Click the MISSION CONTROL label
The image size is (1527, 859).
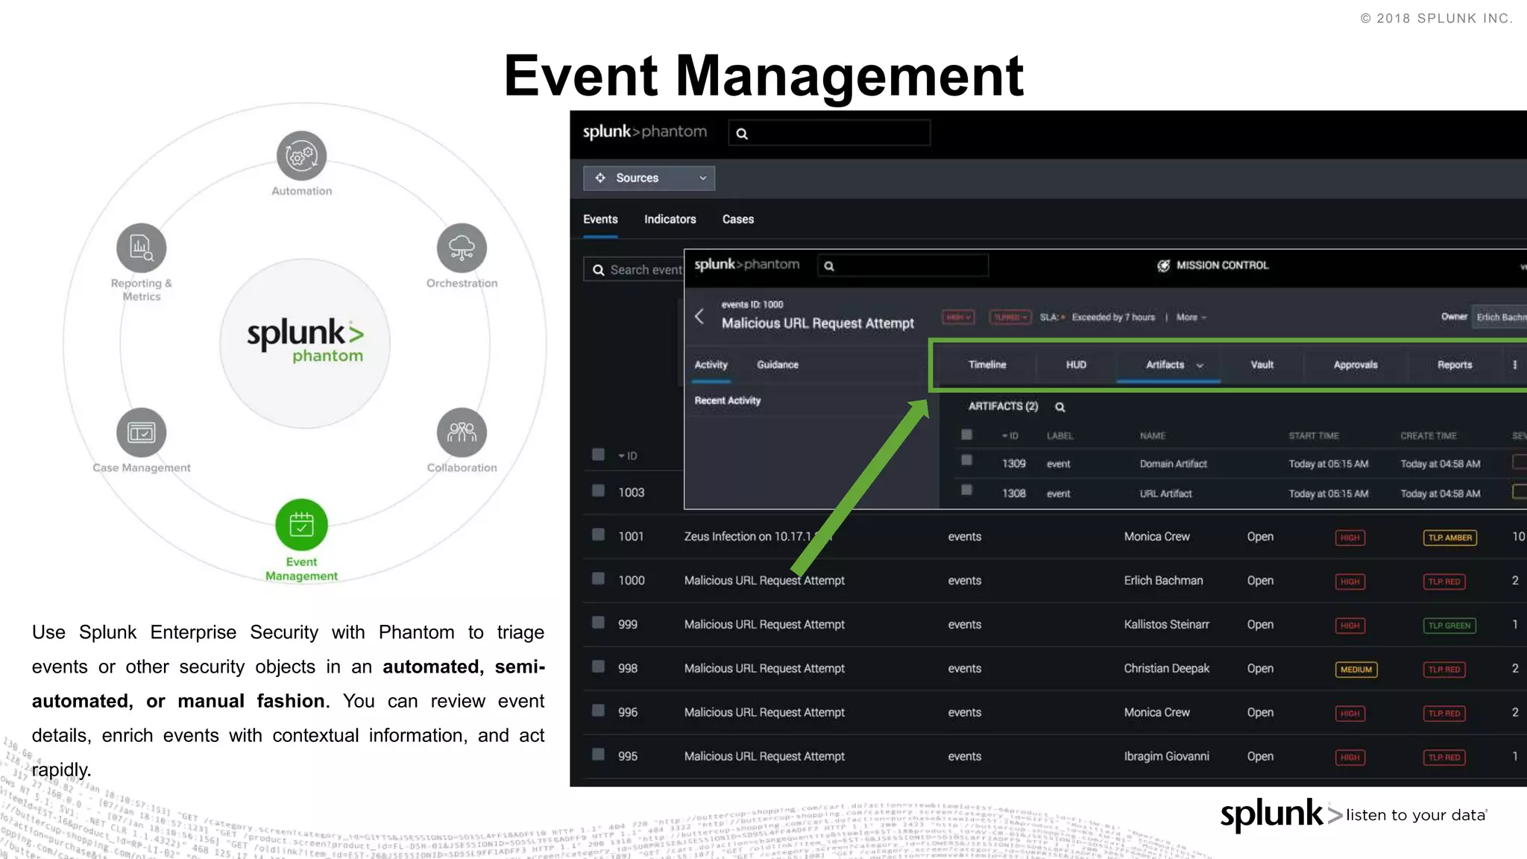tap(1222, 265)
